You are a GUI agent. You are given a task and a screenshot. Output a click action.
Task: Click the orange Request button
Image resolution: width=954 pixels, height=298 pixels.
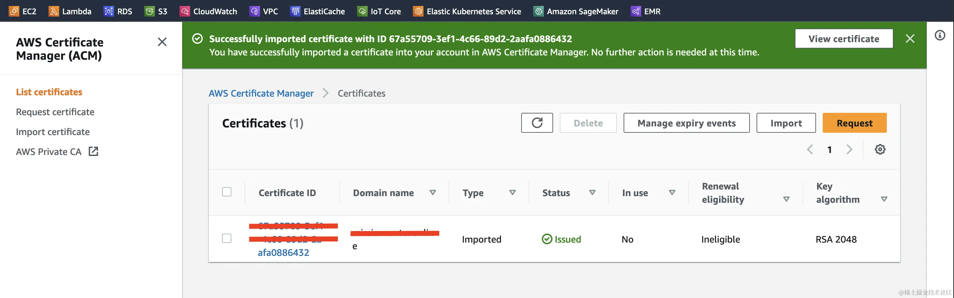(854, 123)
